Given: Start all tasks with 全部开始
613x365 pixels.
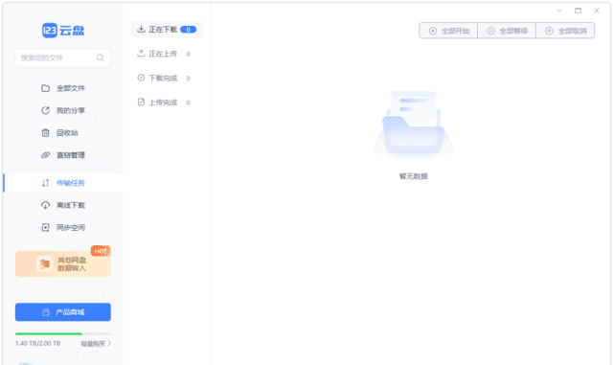Looking at the screenshot, I should pyautogui.click(x=448, y=31).
